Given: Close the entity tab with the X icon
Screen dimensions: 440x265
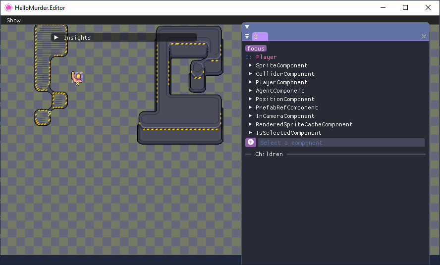Looking at the screenshot, I should tap(424, 37).
